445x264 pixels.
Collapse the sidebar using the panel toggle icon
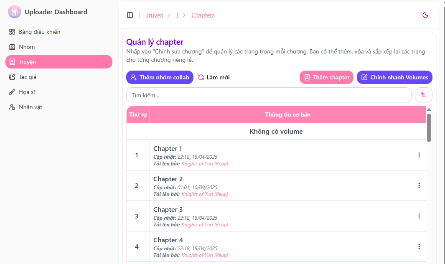130,15
